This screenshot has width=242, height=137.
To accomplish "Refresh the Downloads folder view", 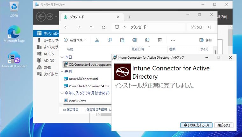I will (103, 27).
